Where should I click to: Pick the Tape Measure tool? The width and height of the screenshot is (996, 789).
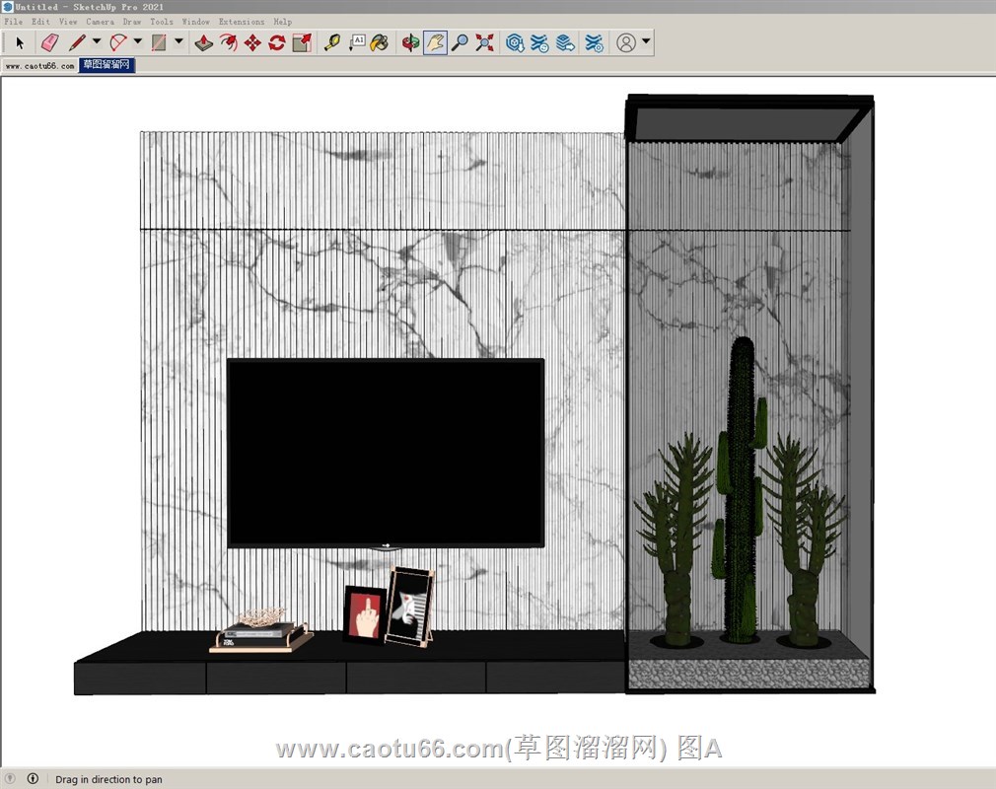[x=332, y=42]
